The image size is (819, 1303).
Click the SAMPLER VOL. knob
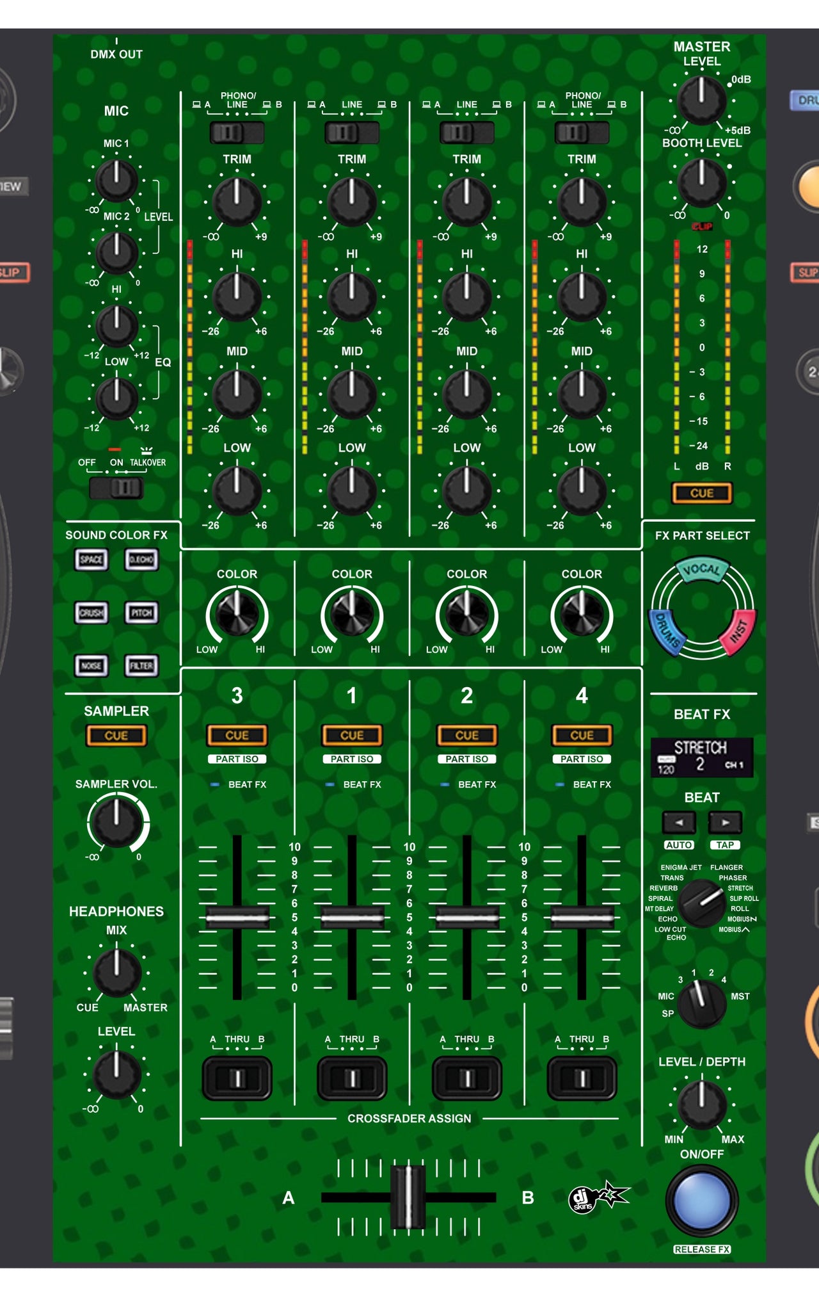coord(116,823)
